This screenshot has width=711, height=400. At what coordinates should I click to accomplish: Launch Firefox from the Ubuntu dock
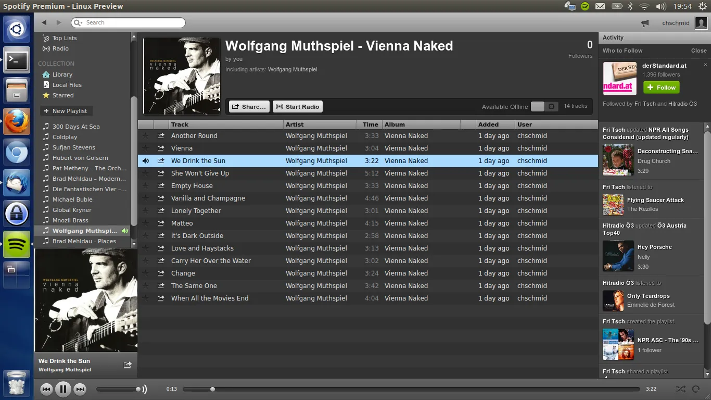click(x=17, y=121)
